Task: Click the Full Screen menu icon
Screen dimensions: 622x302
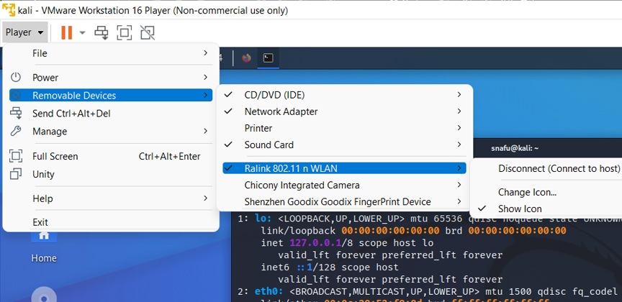Action: coord(15,156)
